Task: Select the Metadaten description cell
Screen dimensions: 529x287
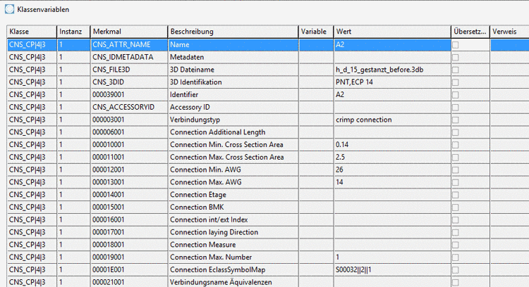Action: point(233,57)
